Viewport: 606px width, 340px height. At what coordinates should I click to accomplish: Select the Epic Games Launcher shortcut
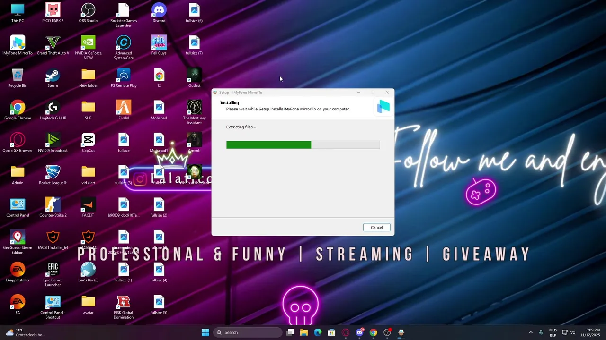coord(53,275)
